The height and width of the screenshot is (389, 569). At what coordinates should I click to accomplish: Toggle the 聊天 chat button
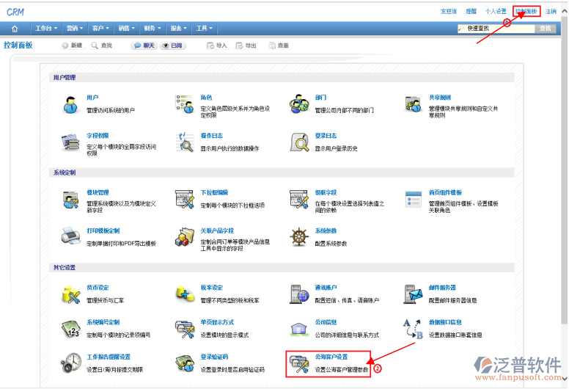click(x=144, y=46)
